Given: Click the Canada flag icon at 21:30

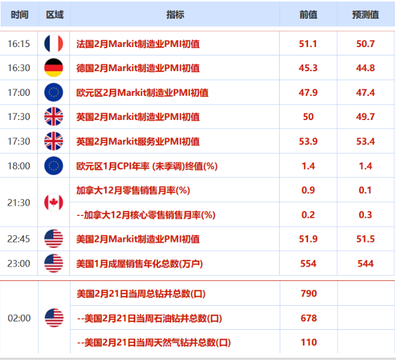Looking at the screenshot, I should pyautogui.click(x=54, y=202).
